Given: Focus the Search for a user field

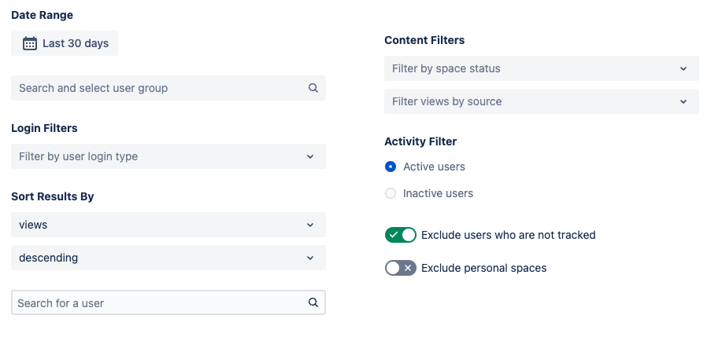Looking at the screenshot, I should tap(157, 302).
